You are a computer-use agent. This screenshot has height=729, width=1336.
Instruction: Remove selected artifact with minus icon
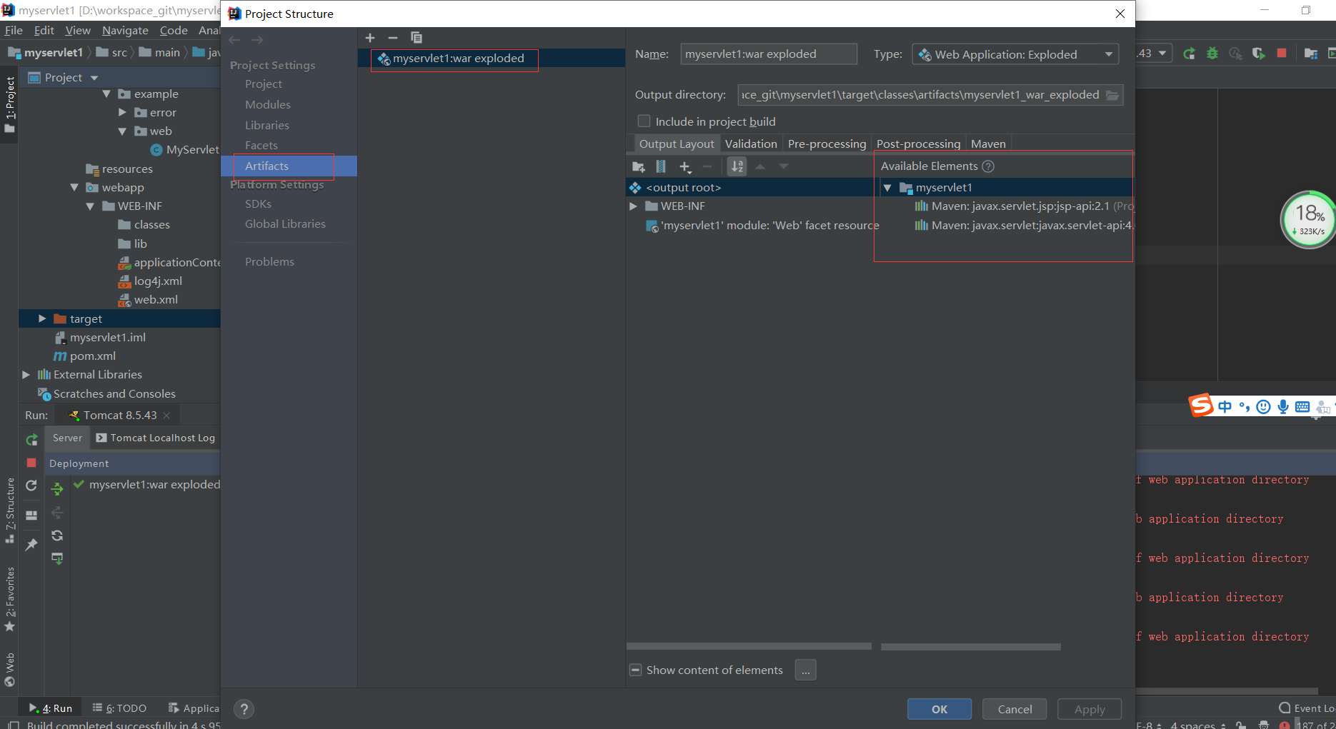click(x=392, y=38)
